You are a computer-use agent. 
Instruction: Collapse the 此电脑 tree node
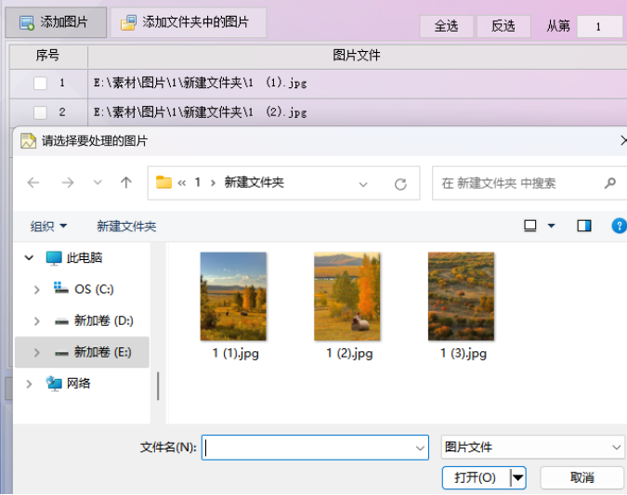(29, 258)
